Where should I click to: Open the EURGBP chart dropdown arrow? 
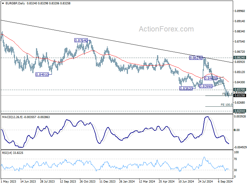[3, 3]
